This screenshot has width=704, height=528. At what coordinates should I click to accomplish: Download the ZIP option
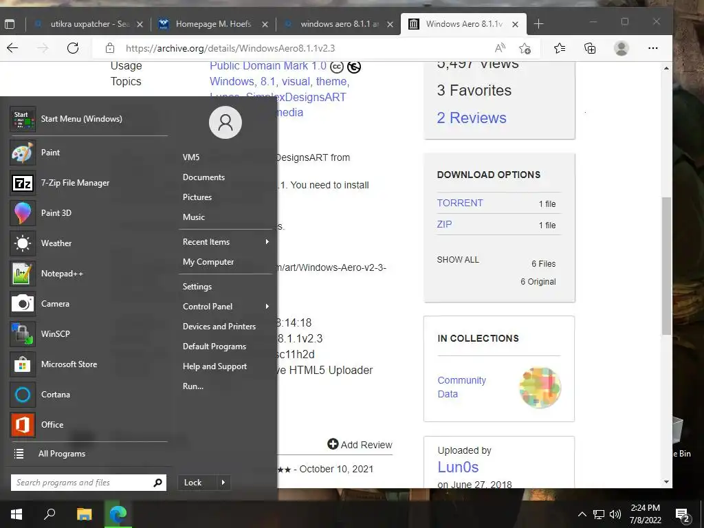pos(445,224)
